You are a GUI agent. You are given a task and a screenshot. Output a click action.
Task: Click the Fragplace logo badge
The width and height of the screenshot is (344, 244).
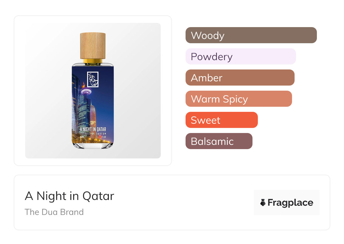286,202
